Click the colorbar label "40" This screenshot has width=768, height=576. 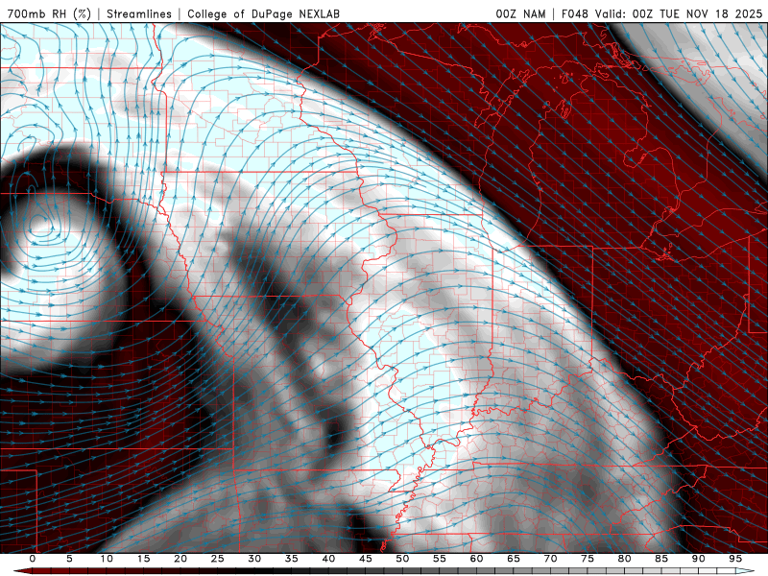(x=328, y=559)
